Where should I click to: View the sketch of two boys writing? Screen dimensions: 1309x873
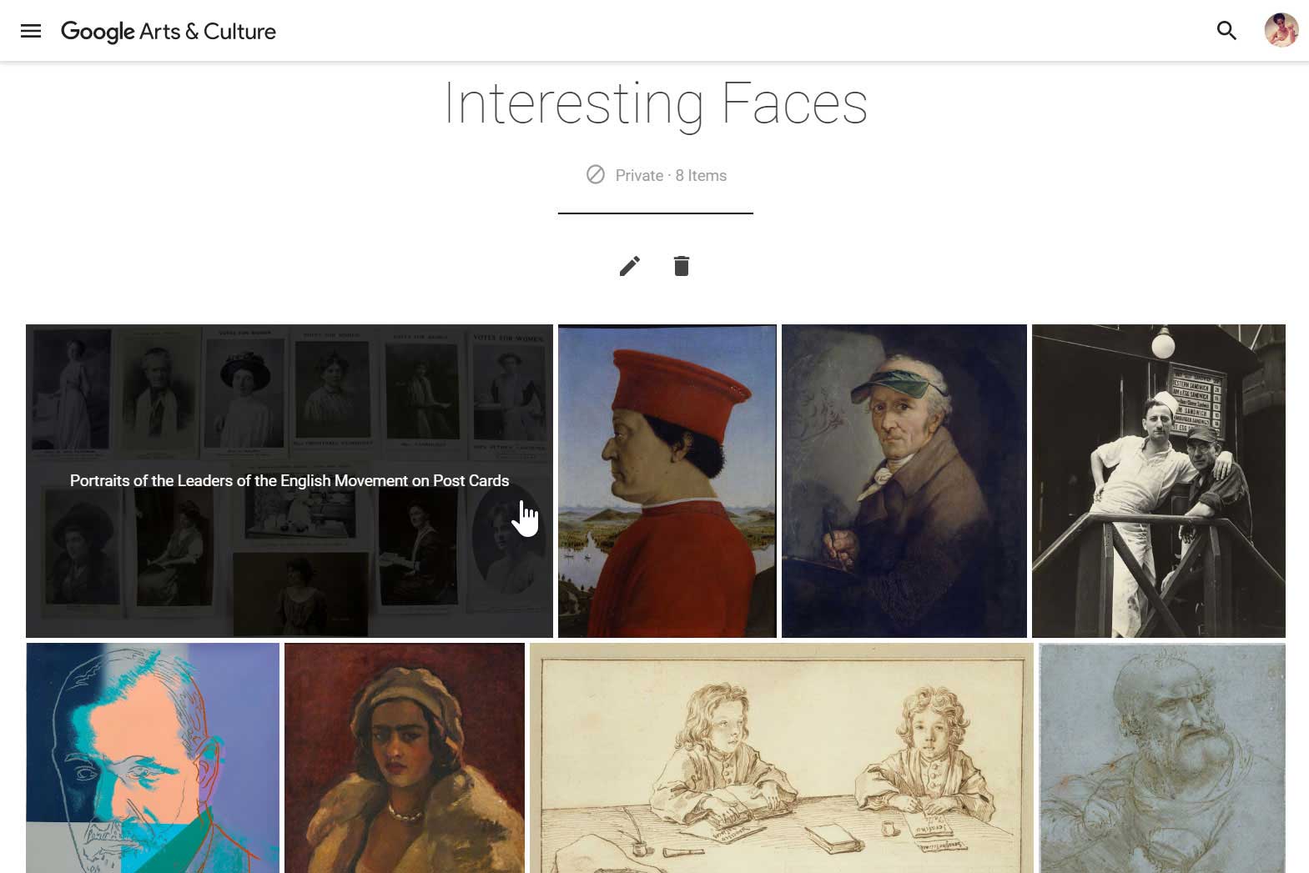pyautogui.click(x=782, y=757)
